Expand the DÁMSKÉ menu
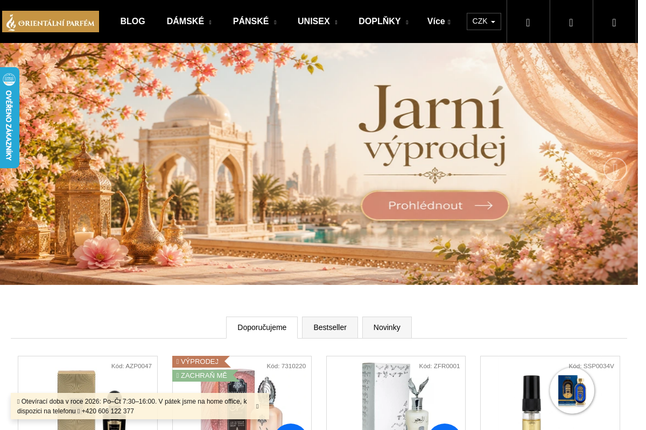The width and height of the screenshot is (646, 430). (189, 21)
